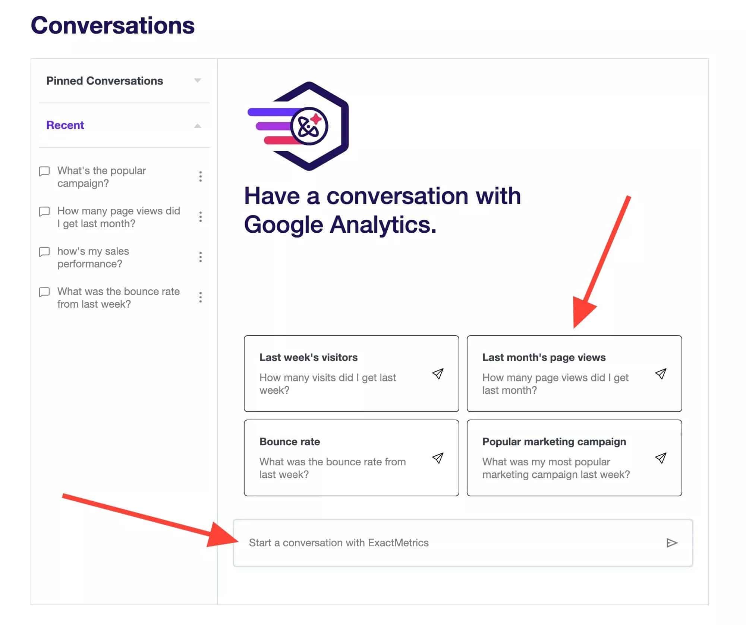Screen dimensions: 746x625
Task: Click the ExactMetrics hexagon logo
Action: pos(299,126)
